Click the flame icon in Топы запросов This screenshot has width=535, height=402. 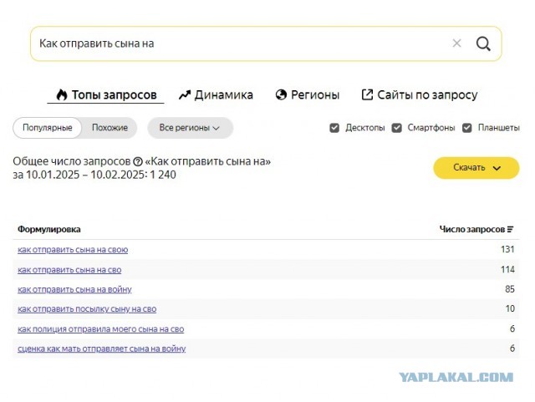click(62, 95)
